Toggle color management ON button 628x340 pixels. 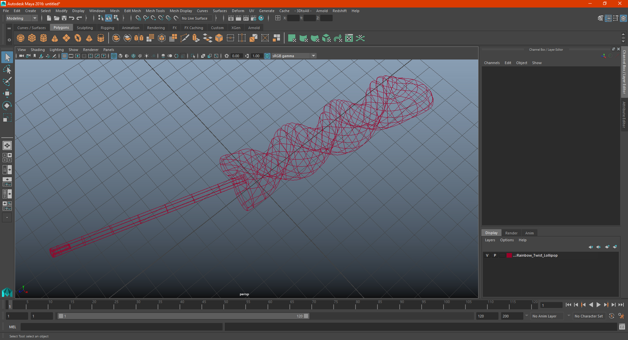click(267, 56)
